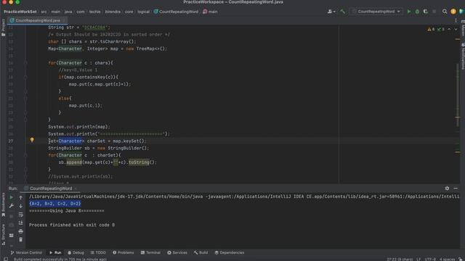Toggle scroll to end in Run console

pyautogui.click(x=21, y=223)
